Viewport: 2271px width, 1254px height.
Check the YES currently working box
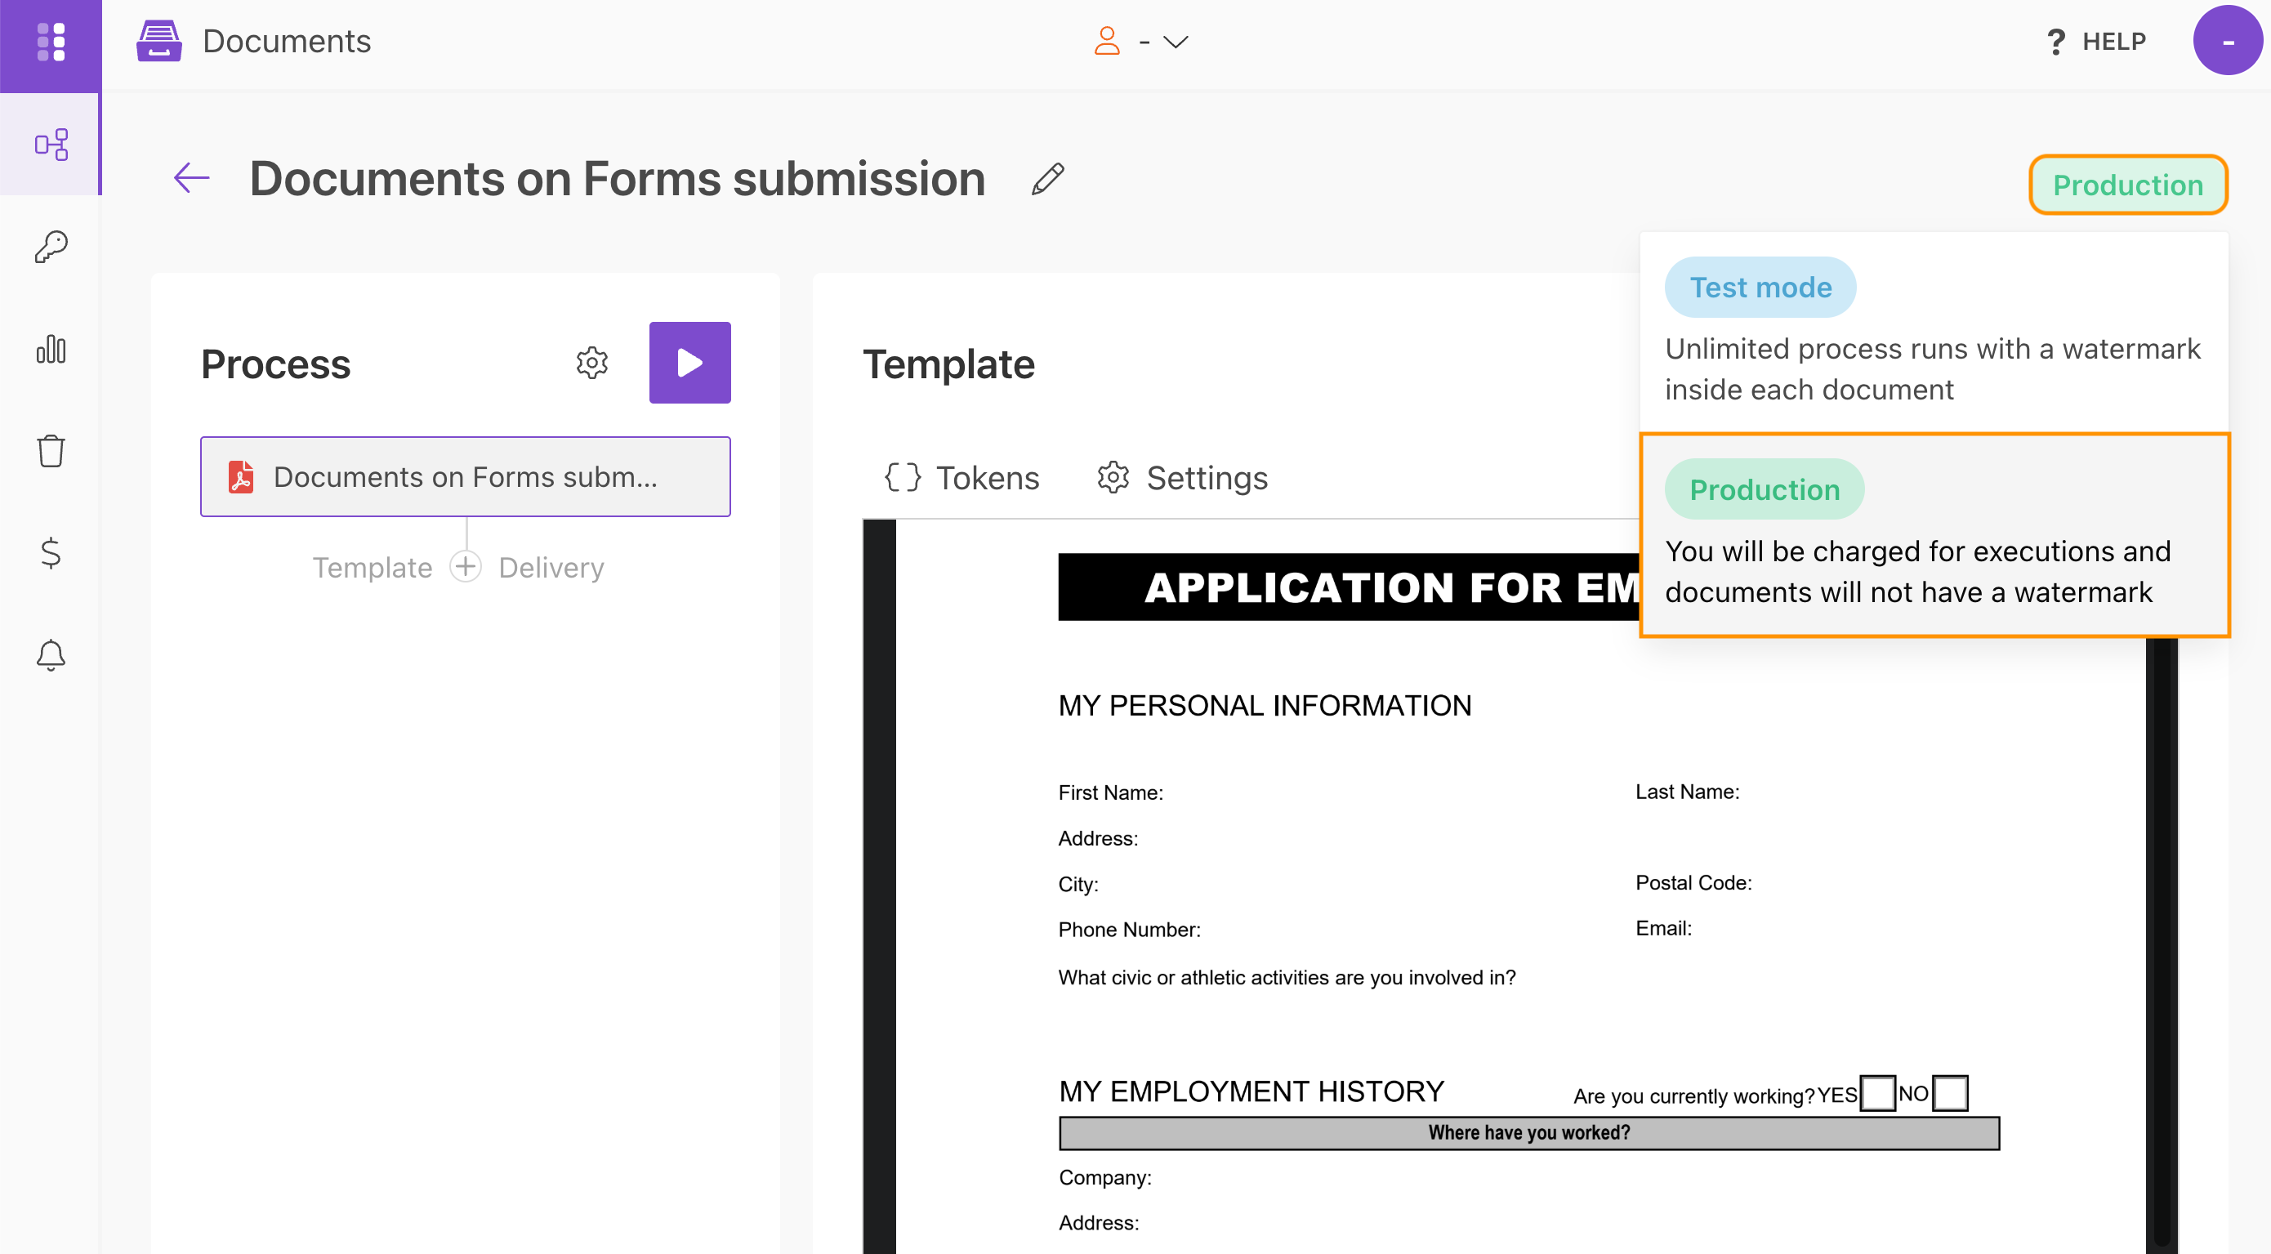[1877, 1094]
